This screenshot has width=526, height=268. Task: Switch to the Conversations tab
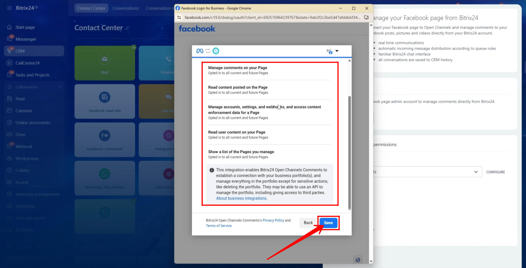coord(125,8)
